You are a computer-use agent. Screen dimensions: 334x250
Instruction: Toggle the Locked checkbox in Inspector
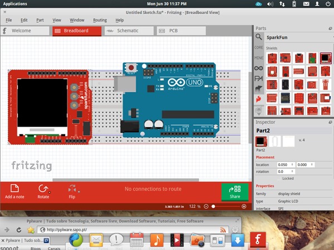click(279, 178)
